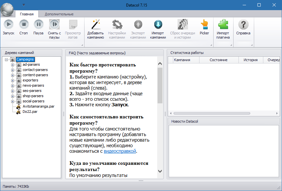282x191 pixels.
Task: Click Сброс очереди и истории icon
Action: pos(182,24)
